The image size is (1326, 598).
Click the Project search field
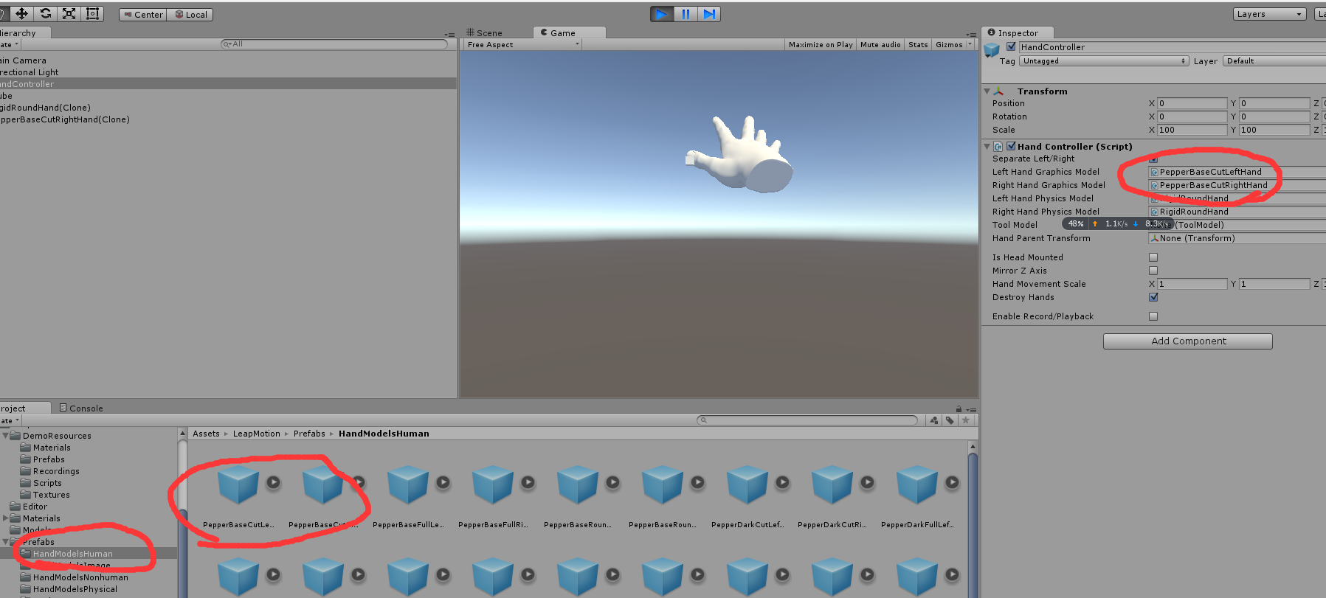[807, 420]
